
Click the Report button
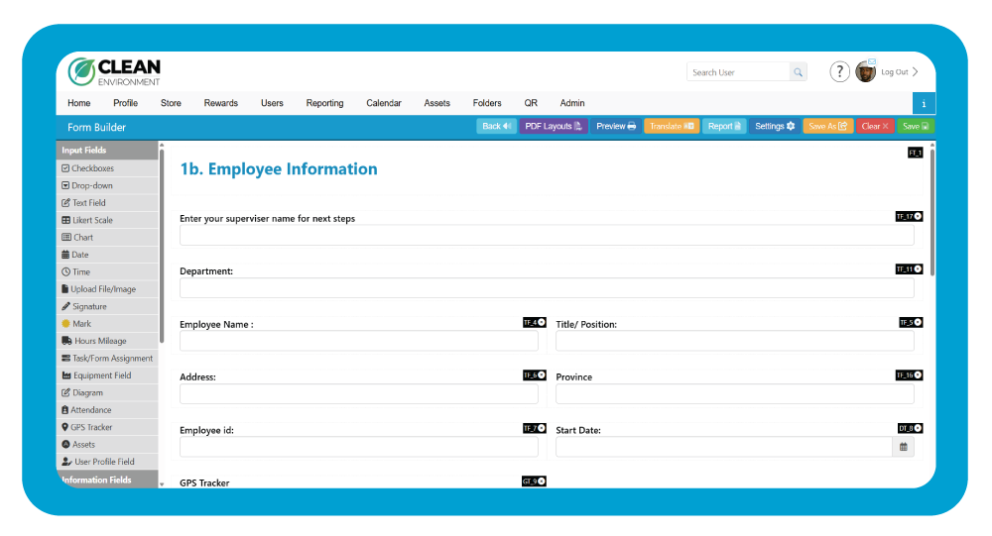pyautogui.click(x=724, y=127)
